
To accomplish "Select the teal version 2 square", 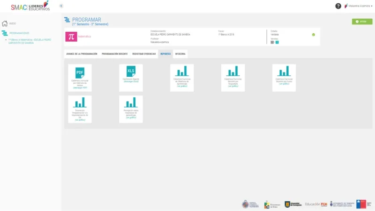I will 277,42.
